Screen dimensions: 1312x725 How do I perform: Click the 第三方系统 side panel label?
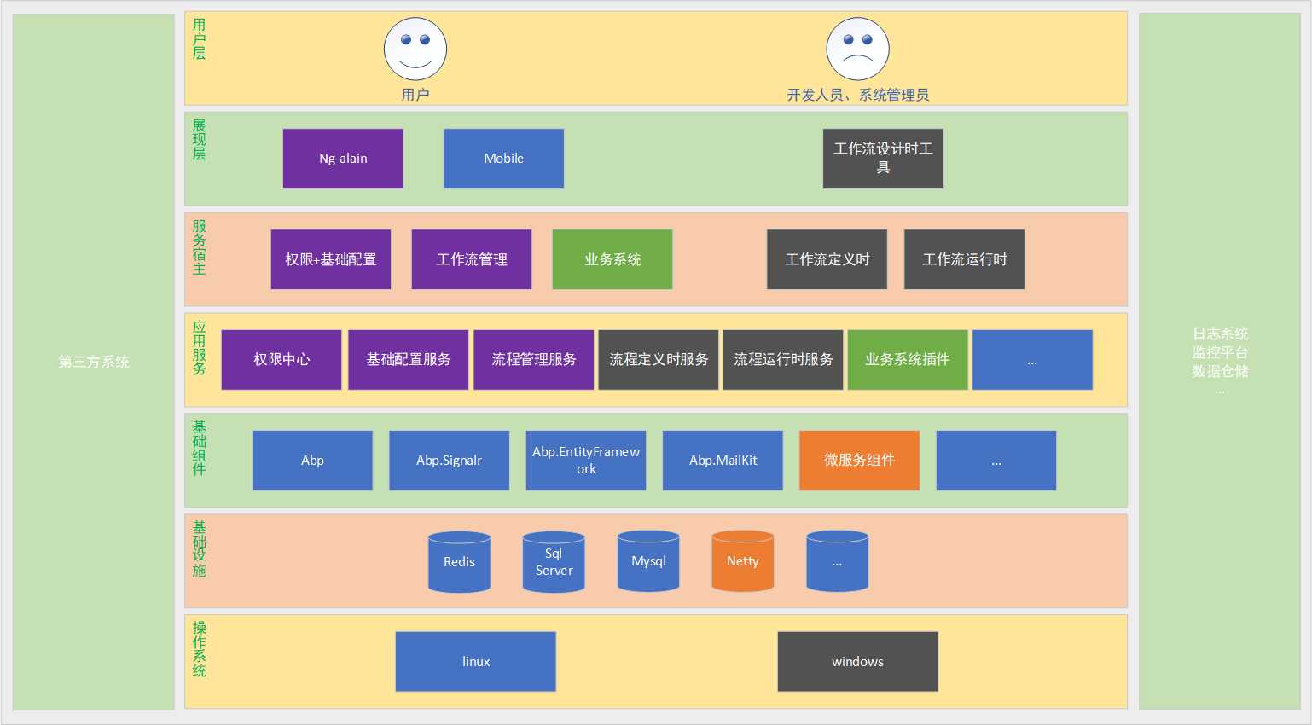[x=94, y=362]
